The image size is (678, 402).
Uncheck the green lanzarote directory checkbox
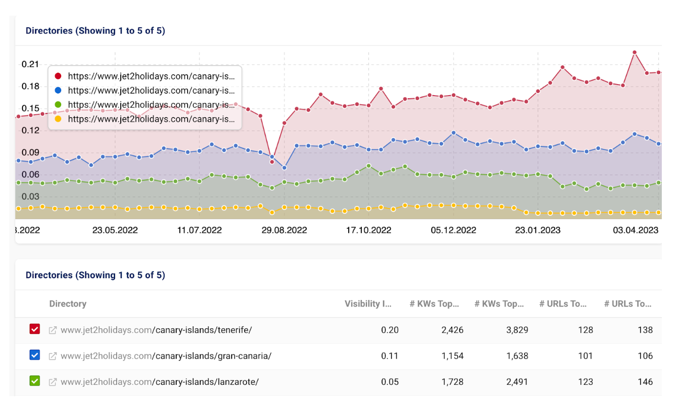coord(35,382)
